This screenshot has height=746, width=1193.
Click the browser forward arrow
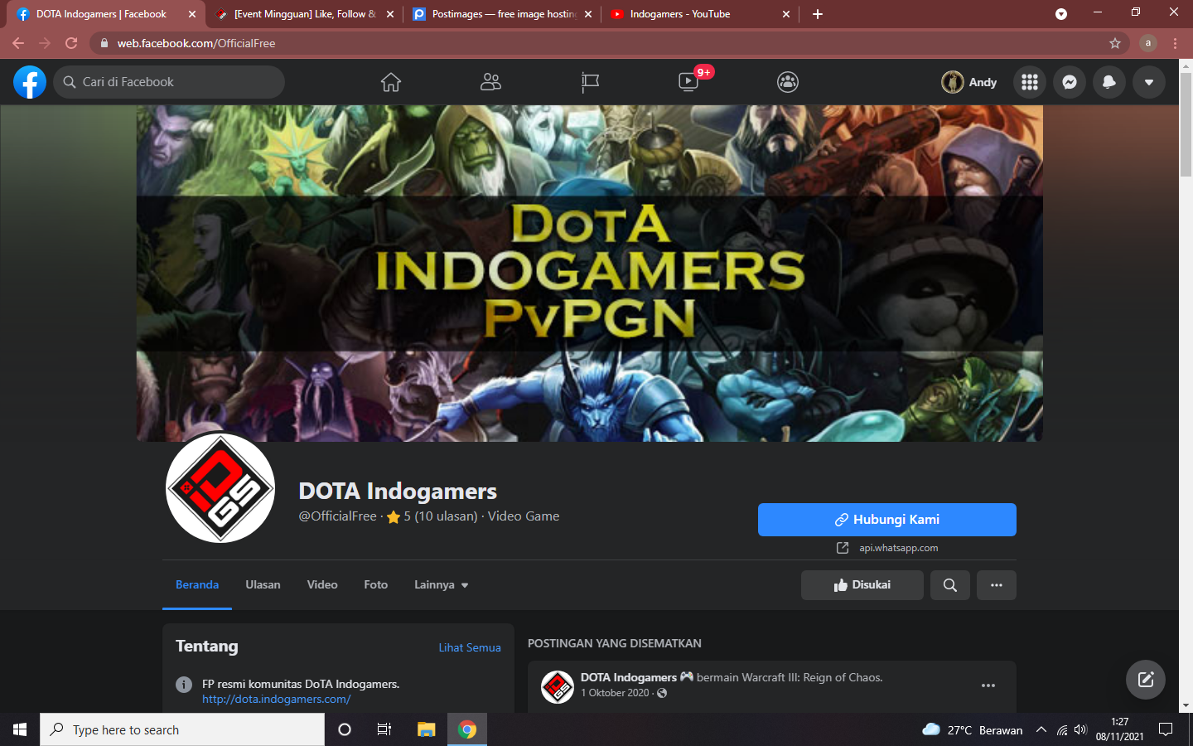[45, 43]
